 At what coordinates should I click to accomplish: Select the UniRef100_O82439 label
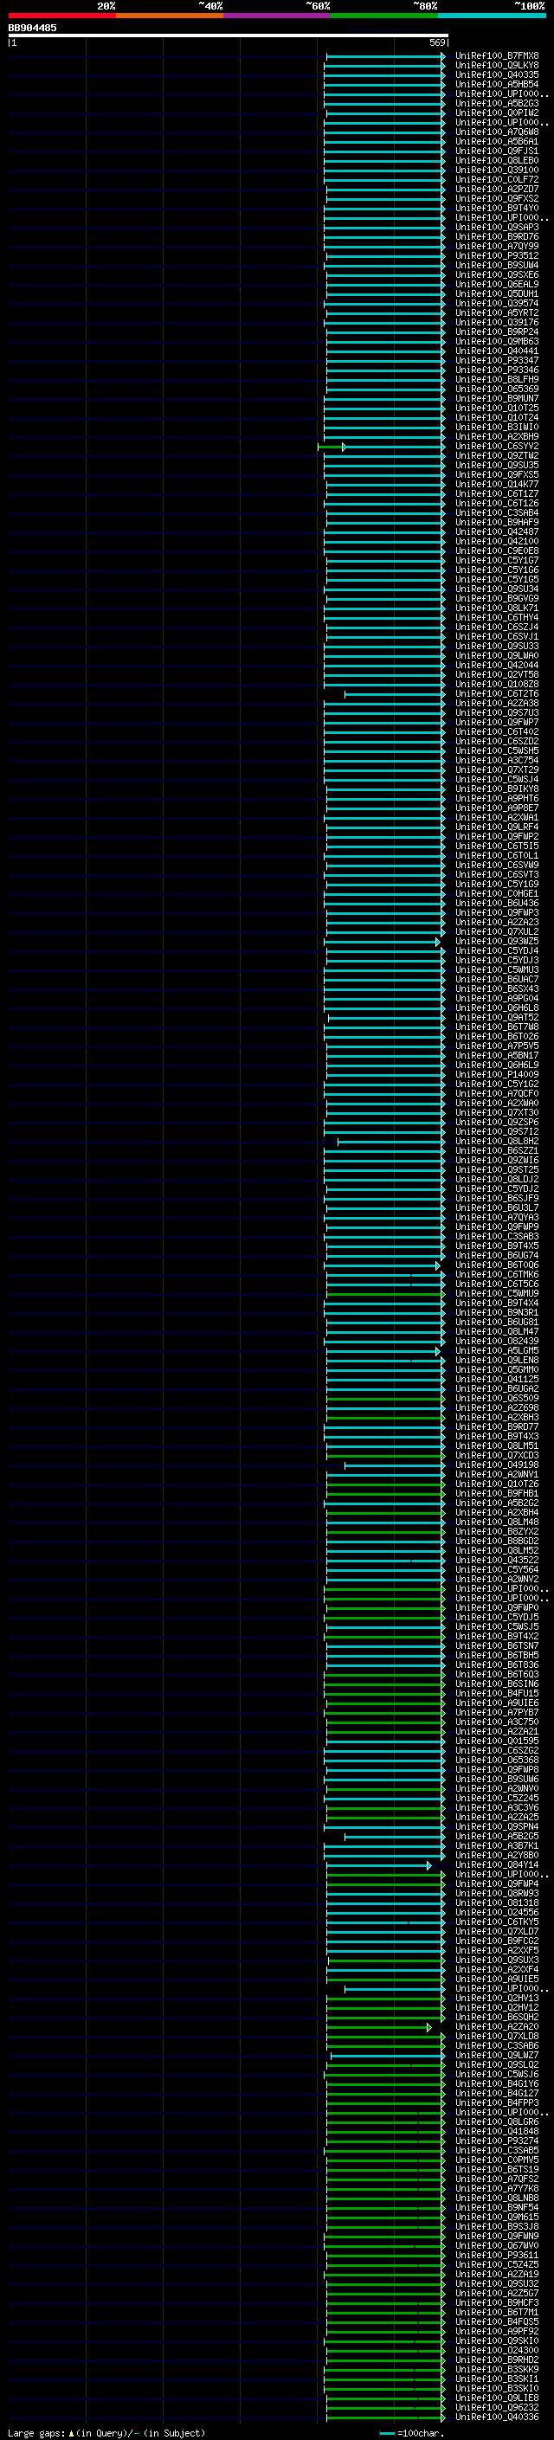497,1342
